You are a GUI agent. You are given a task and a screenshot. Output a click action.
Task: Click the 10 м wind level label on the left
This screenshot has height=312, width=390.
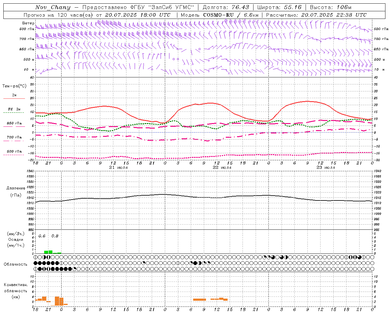29,69
